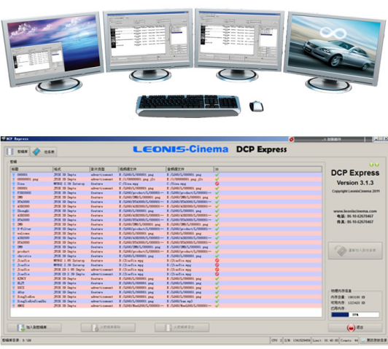The image size is (388, 349).
Task: Click the red icon in JiaoJia JP2K 2D 2.39 row
Action: (x=217, y=274)
